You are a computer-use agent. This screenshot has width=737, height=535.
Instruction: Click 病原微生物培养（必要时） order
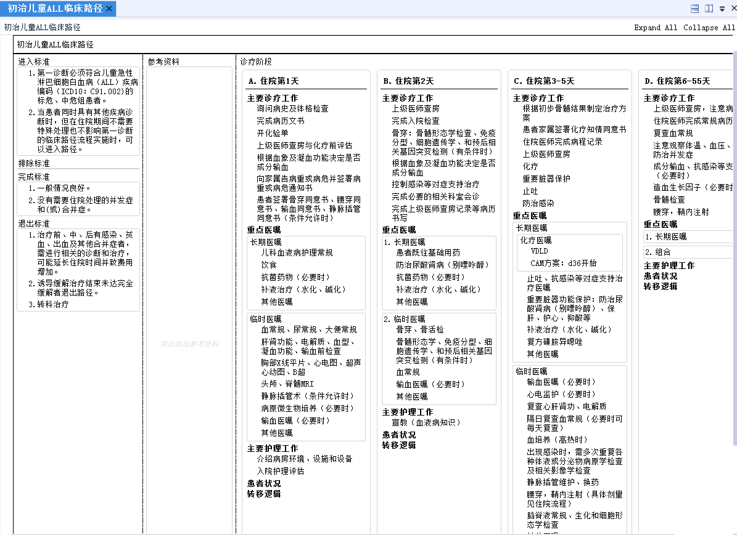[x=307, y=408]
